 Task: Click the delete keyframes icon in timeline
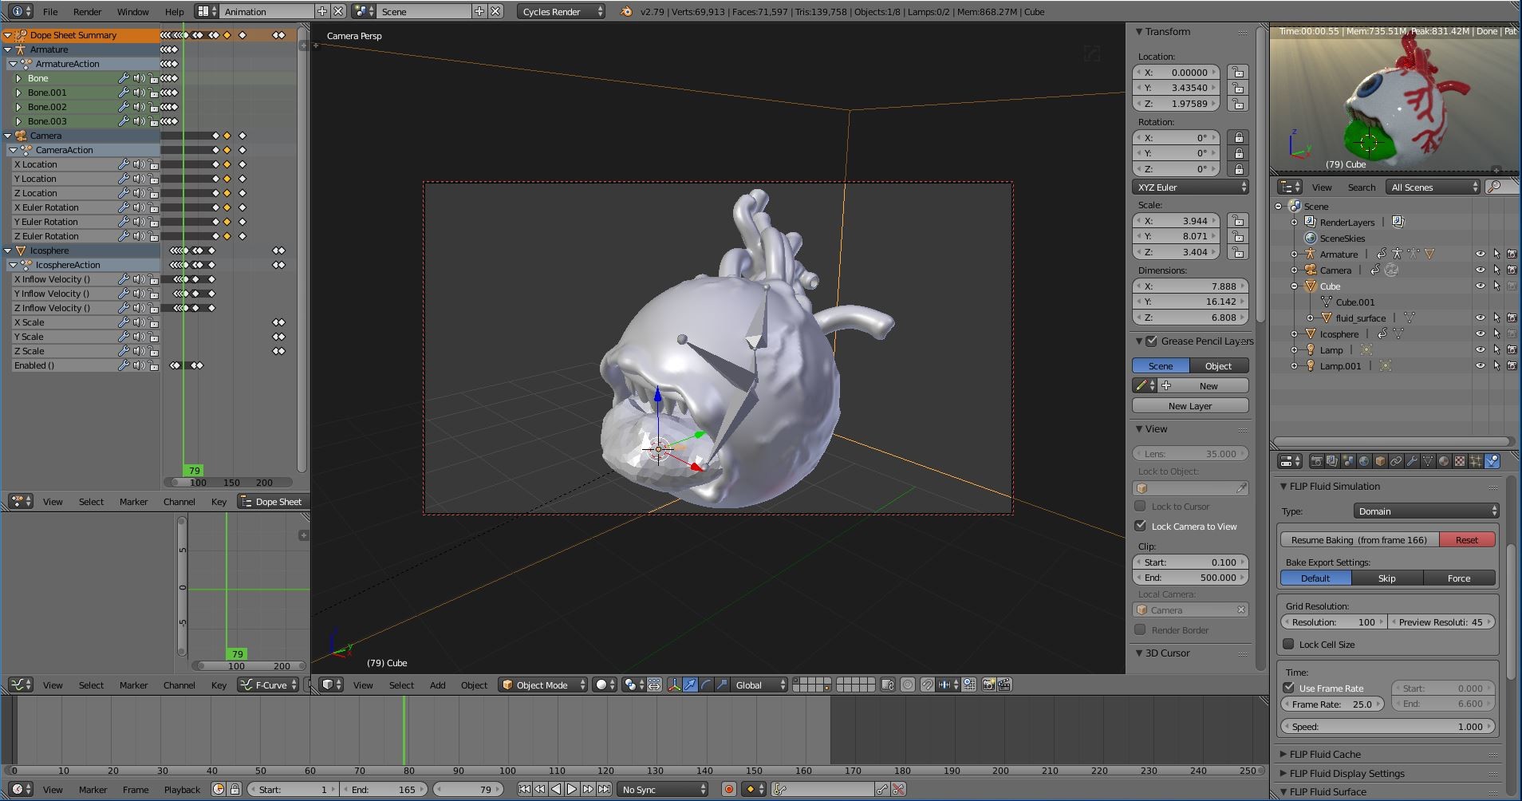point(898,789)
